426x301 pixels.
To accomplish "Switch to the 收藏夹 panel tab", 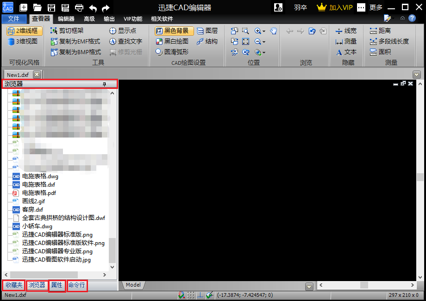I will point(14,285).
